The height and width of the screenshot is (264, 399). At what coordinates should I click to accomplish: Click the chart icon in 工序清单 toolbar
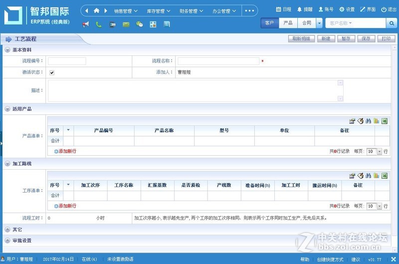[x=377, y=176]
